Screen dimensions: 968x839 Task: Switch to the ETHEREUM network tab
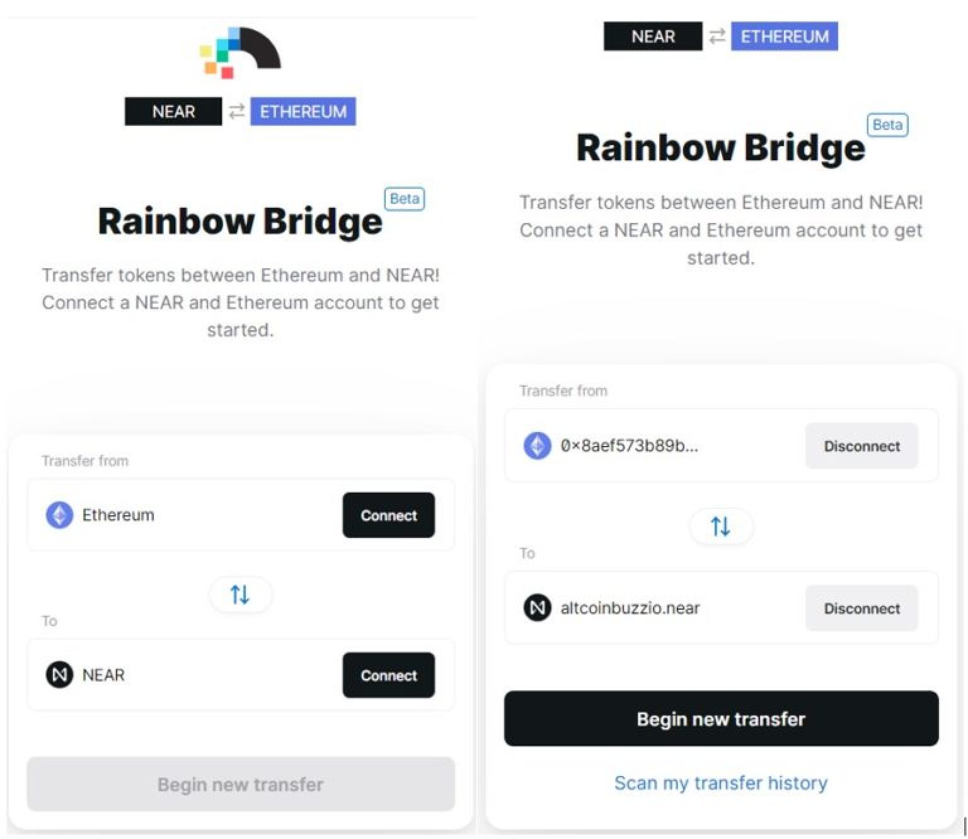(x=302, y=111)
